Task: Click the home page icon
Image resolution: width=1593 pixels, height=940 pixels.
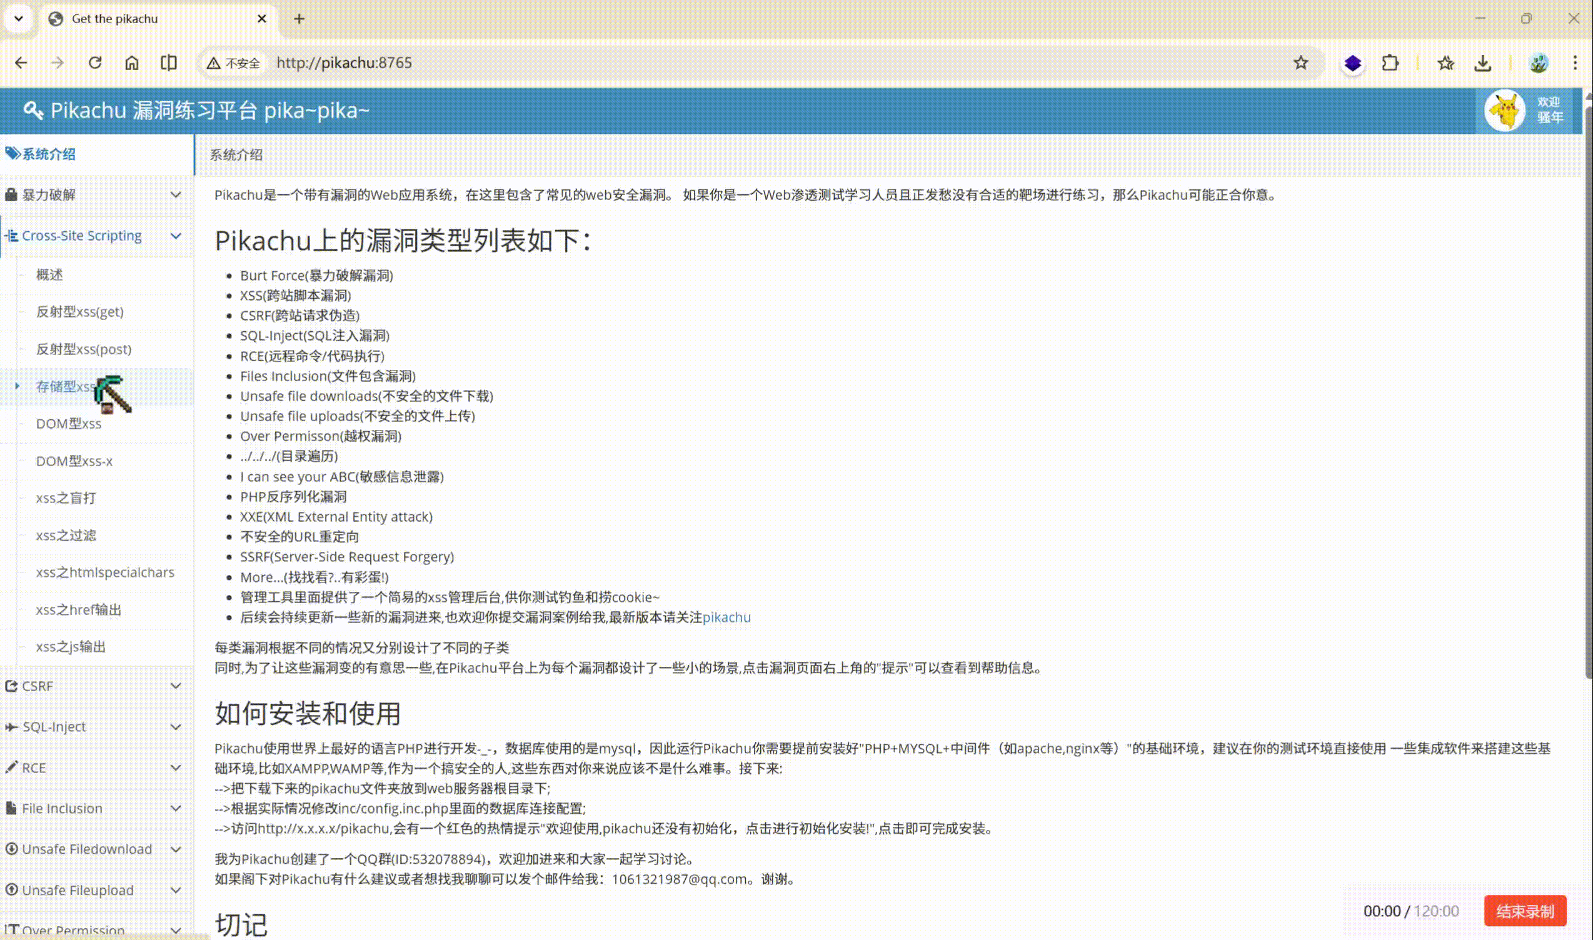Action: click(132, 62)
